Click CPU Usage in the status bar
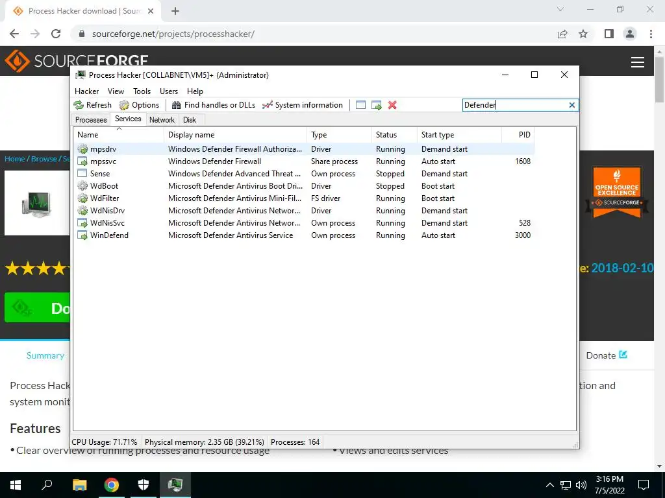Image resolution: width=665 pixels, height=498 pixels. click(105, 442)
